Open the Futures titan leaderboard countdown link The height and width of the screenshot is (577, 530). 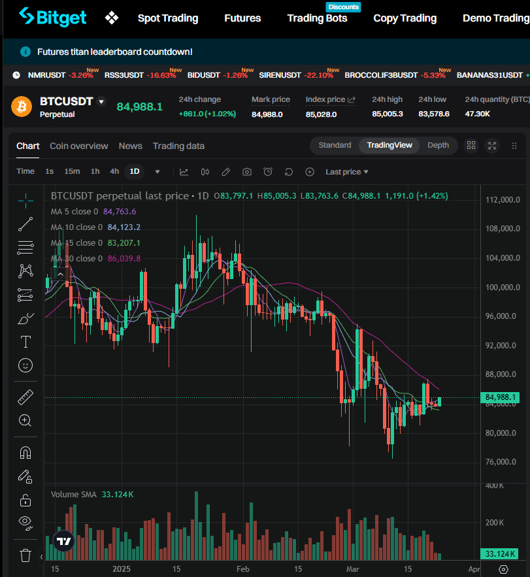click(x=115, y=52)
